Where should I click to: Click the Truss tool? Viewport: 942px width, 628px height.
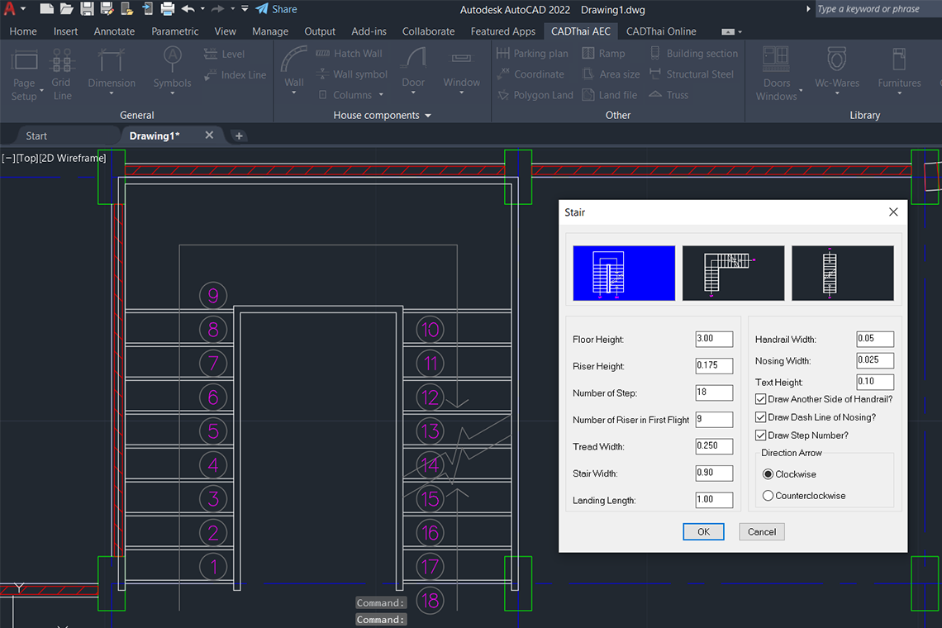(669, 95)
